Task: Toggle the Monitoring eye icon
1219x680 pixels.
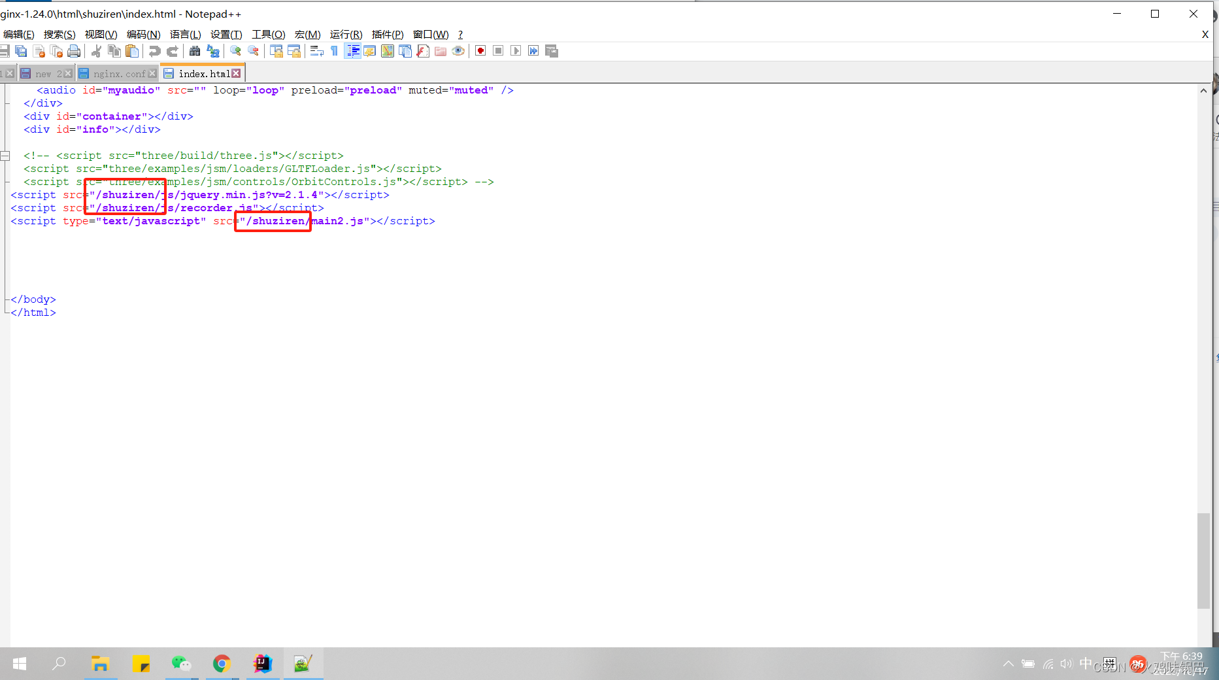Action: [458, 51]
